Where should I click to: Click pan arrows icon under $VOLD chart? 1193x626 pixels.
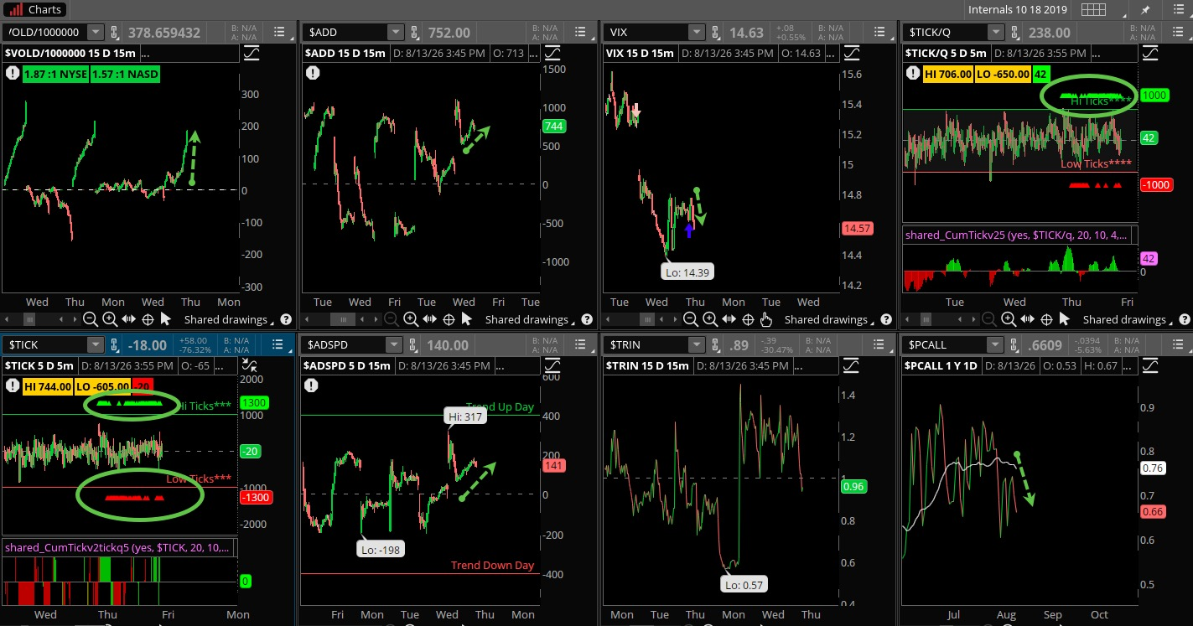tap(129, 319)
